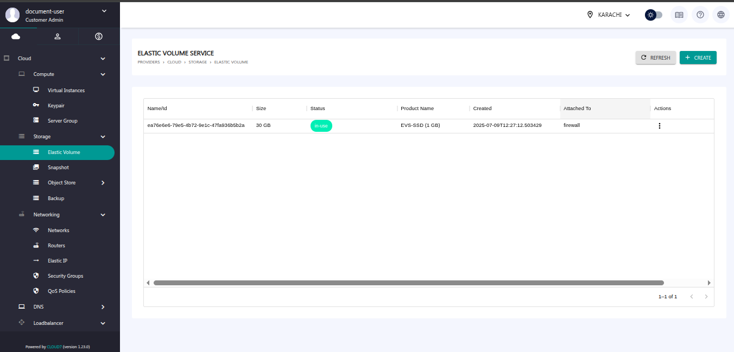The width and height of the screenshot is (734, 352).
Task: Select Snapshot under Storage
Action: [58, 168]
